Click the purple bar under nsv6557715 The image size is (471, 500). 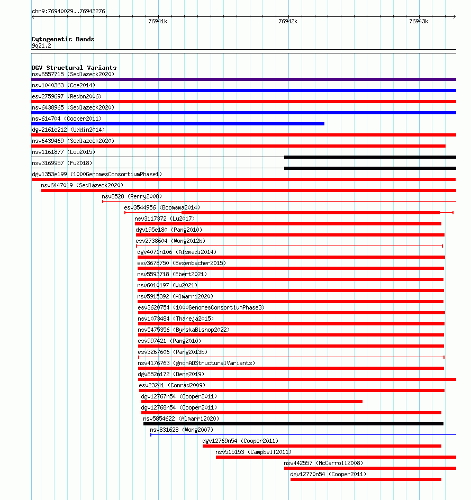tap(243, 79)
